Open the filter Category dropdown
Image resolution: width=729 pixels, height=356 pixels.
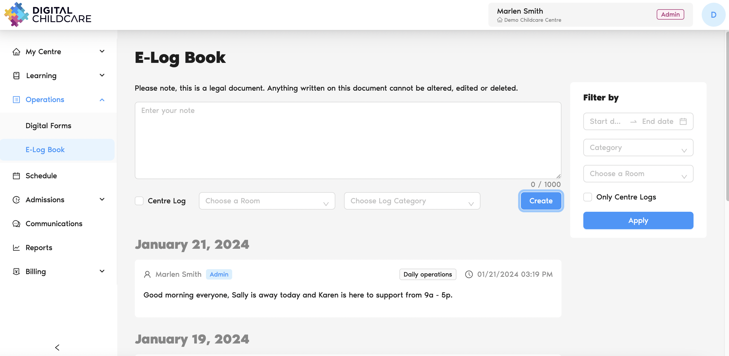tap(638, 148)
